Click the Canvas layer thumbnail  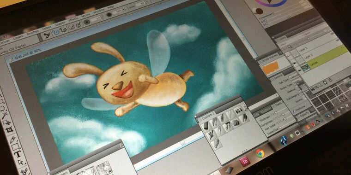(306, 67)
